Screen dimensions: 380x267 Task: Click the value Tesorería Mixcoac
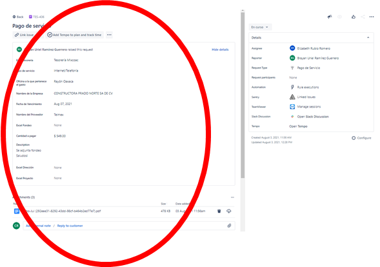[x=66, y=60]
